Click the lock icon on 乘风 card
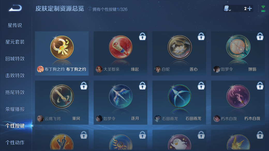The height and width of the screenshot is (151, 269). pos(84,86)
